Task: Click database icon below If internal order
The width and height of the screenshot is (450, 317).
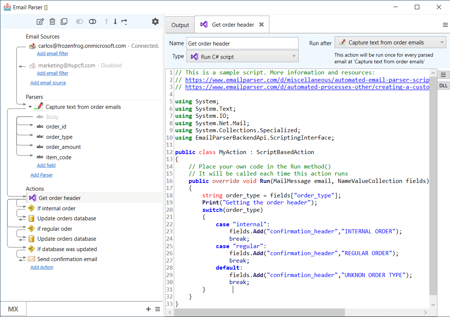Action: coord(31,218)
